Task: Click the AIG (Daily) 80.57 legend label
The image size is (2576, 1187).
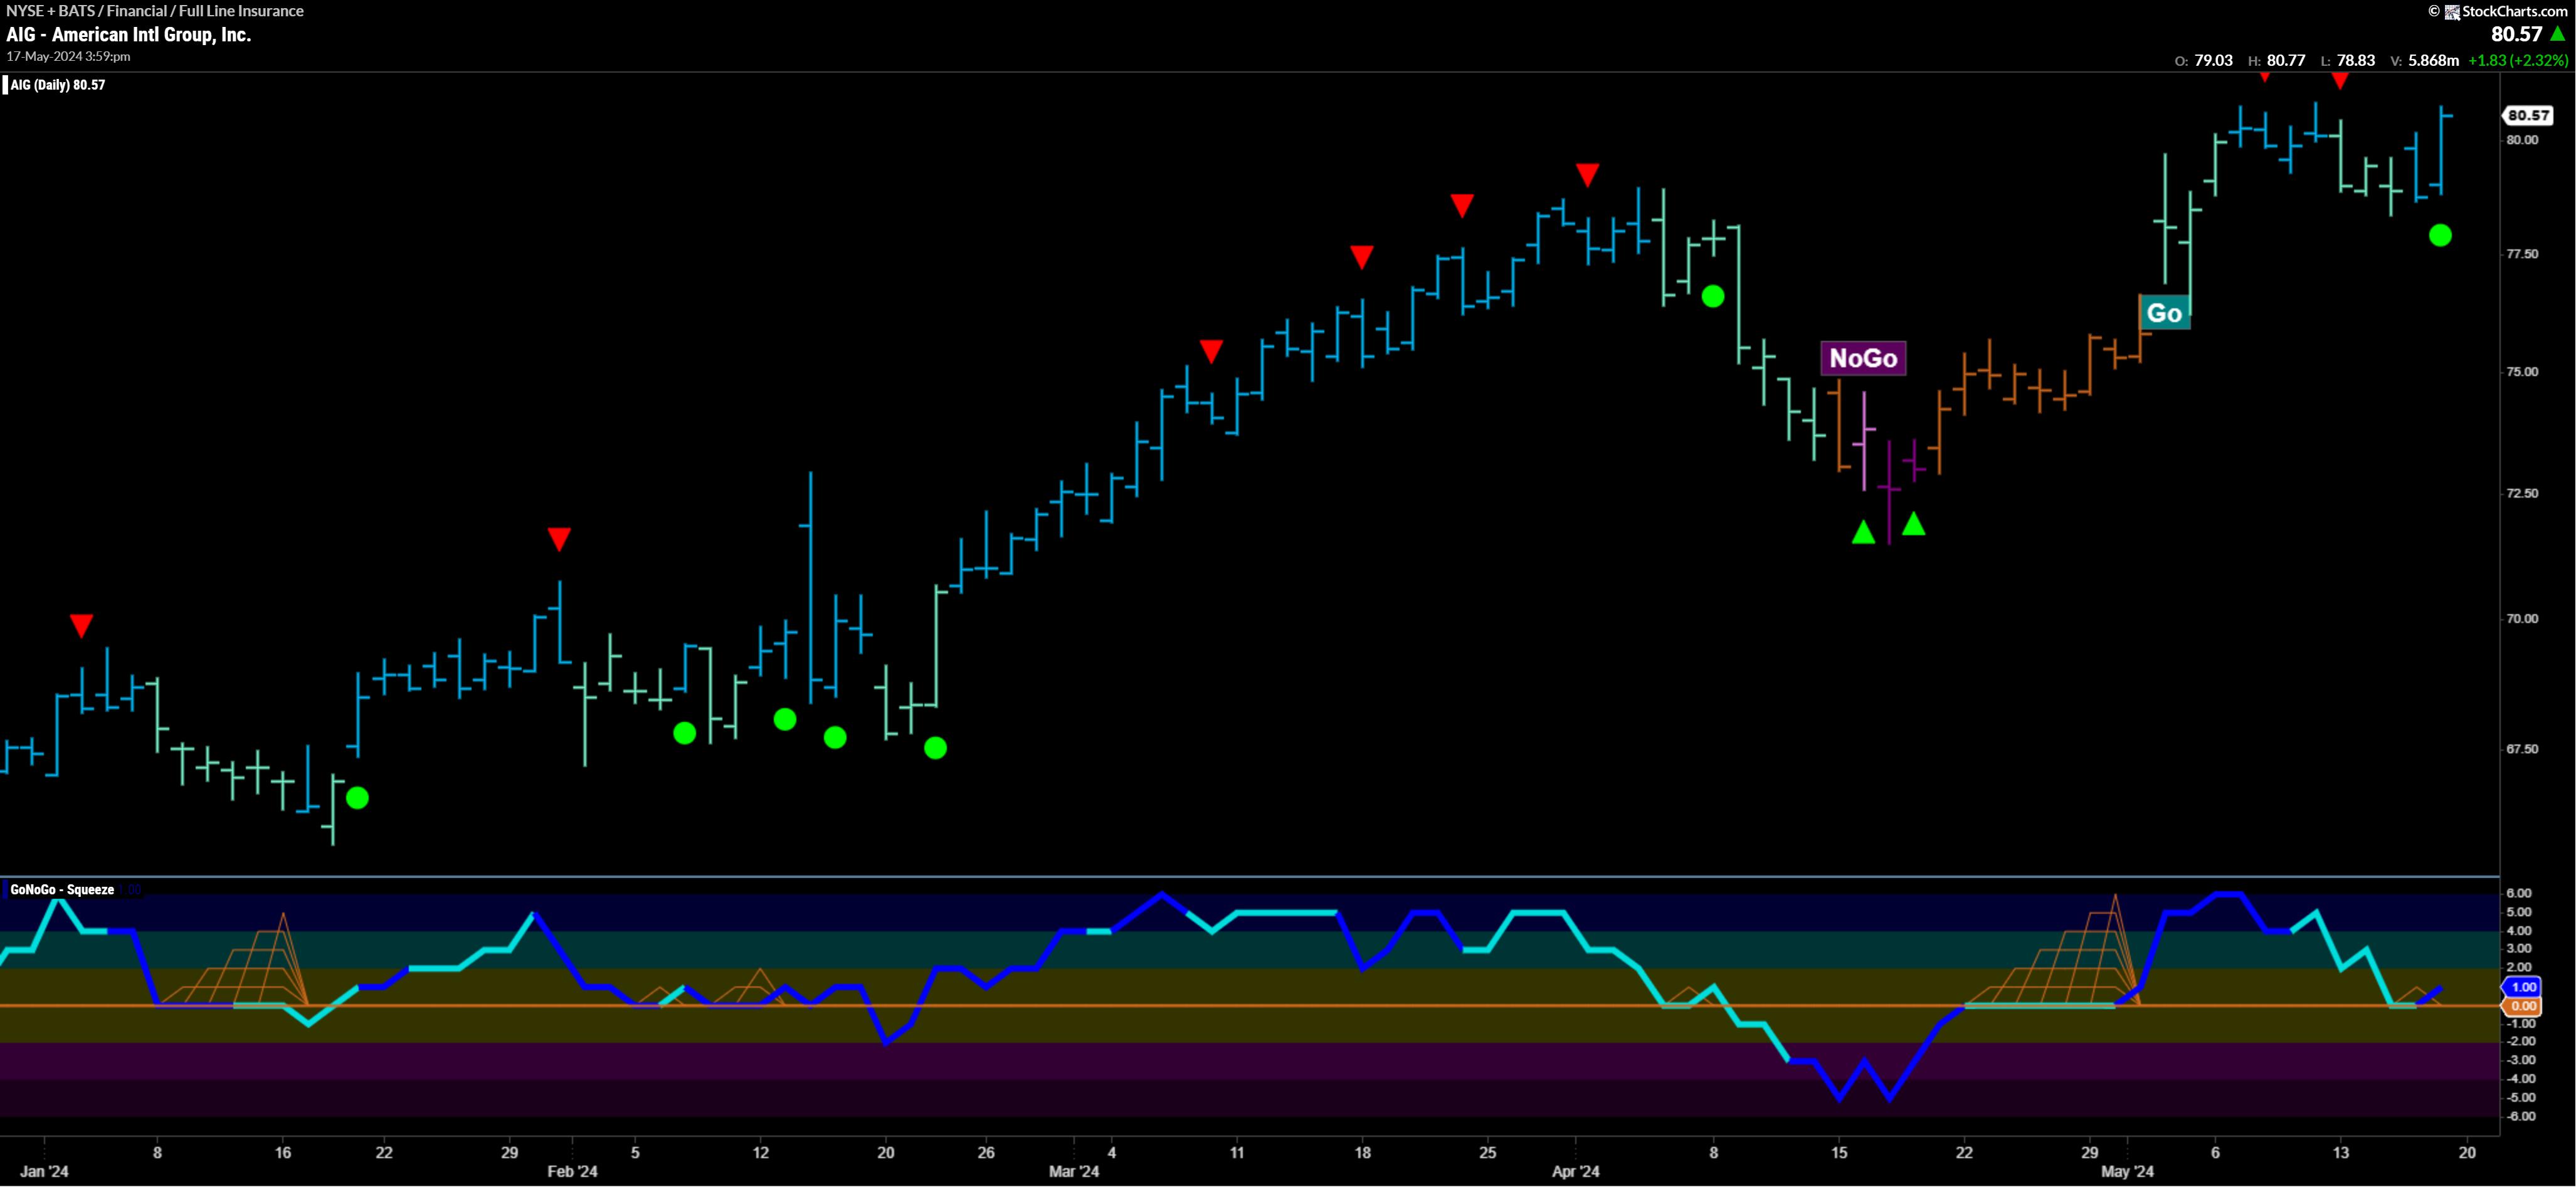Action: pyautogui.click(x=57, y=85)
